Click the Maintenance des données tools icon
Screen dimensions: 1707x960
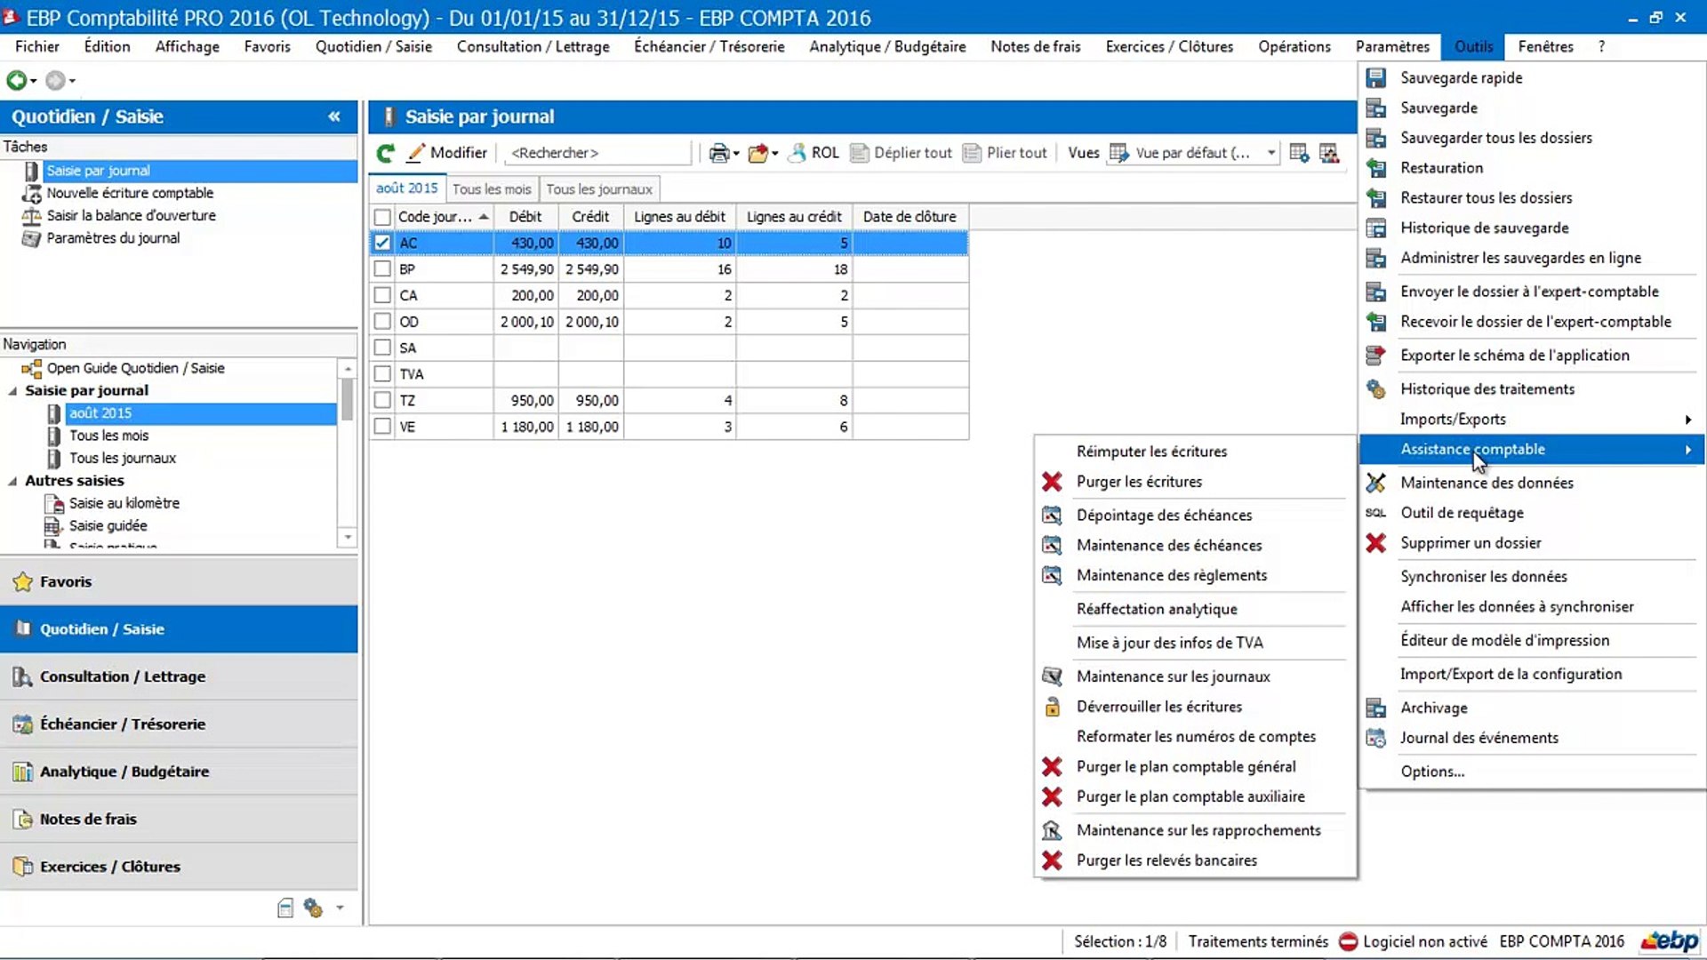pos(1375,483)
